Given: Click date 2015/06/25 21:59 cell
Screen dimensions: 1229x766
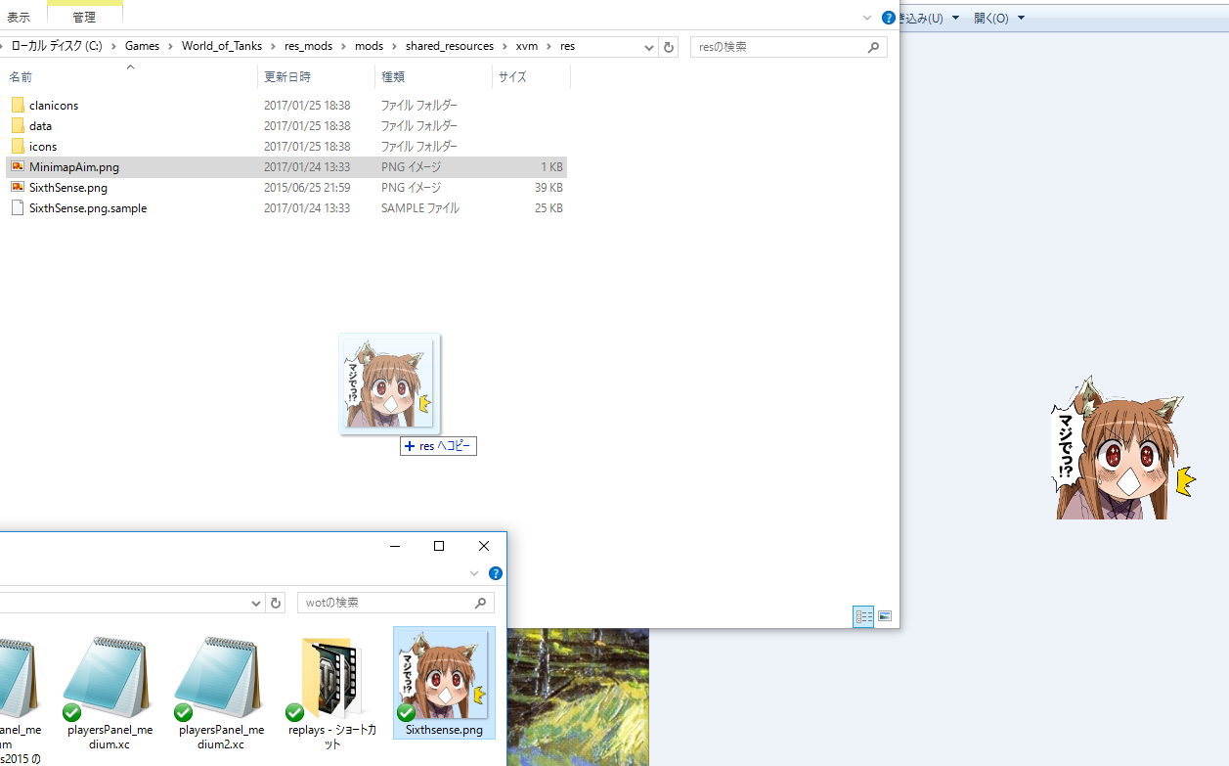Looking at the screenshot, I should (307, 187).
